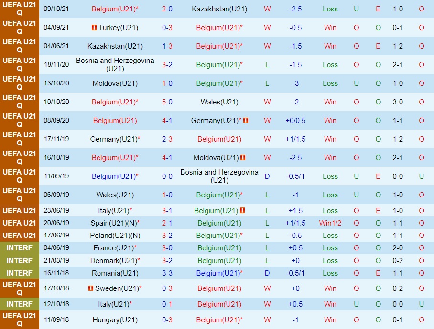
Task: Click the 3-0 score against France(U21)*
Action: click(x=167, y=248)
